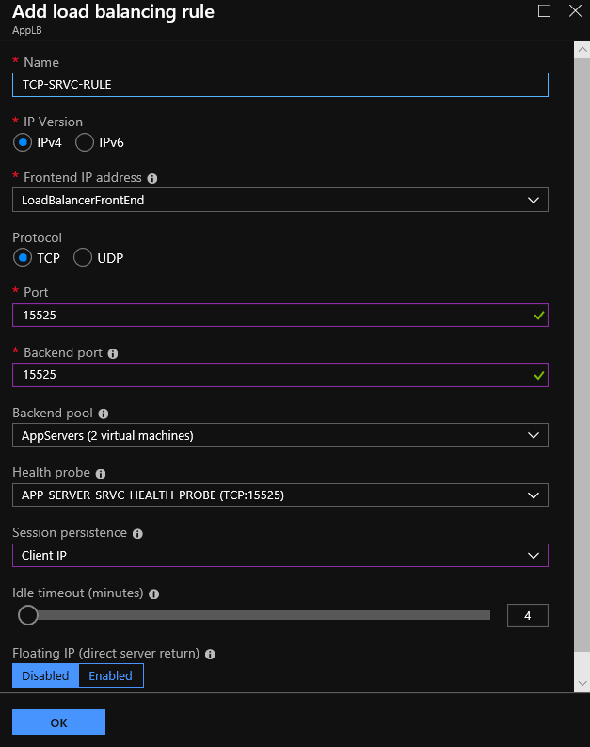Select the IPv6 radio button

pyautogui.click(x=84, y=142)
